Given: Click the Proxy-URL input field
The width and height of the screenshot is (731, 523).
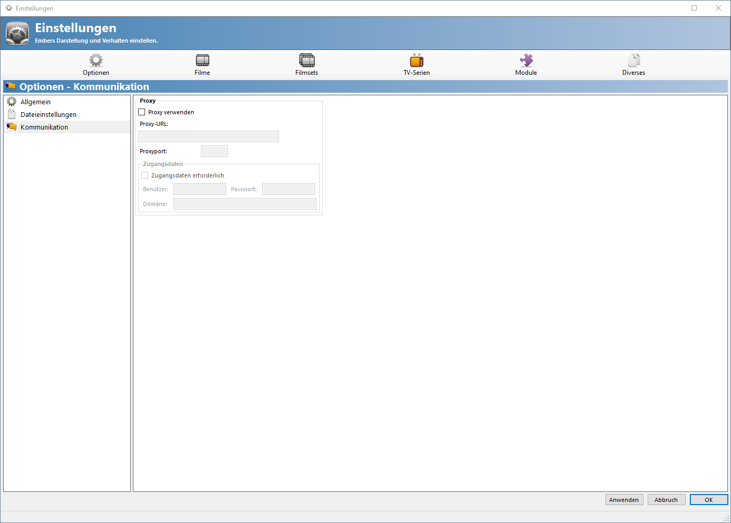Looking at the screenshot, I should 208,136.
